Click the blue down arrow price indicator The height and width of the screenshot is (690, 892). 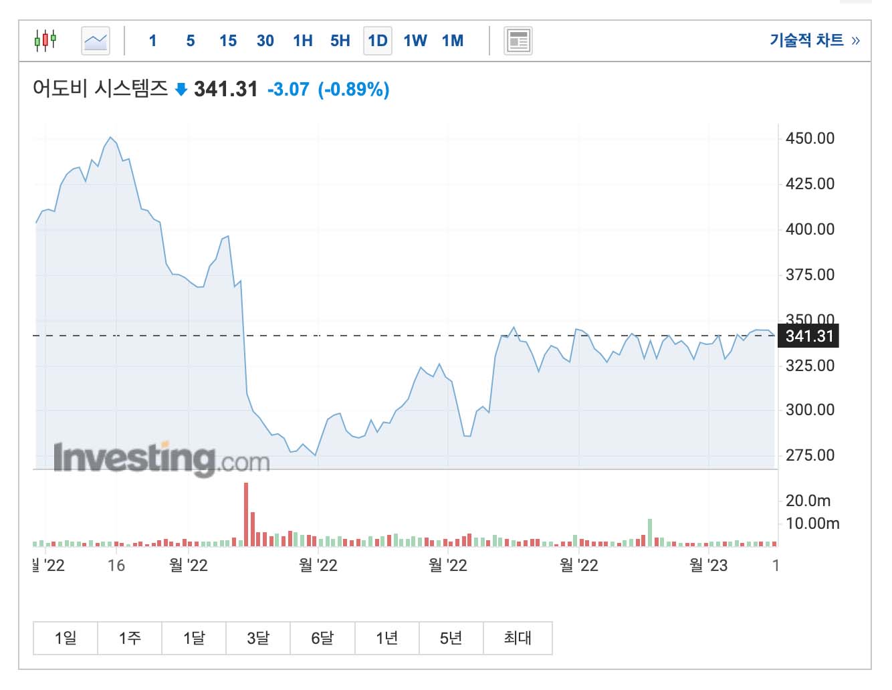click(x=181, y=90)
